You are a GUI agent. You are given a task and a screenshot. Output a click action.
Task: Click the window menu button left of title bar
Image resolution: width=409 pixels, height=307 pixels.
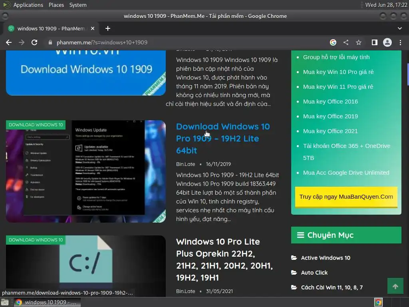5,16
